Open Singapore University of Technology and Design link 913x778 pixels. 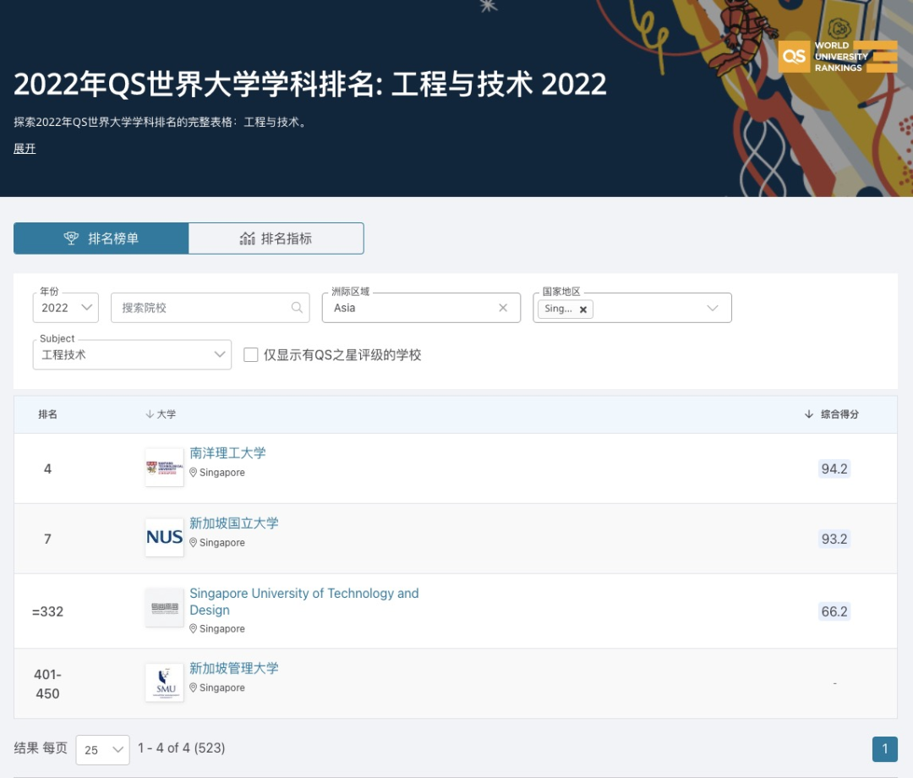point(304,601)
